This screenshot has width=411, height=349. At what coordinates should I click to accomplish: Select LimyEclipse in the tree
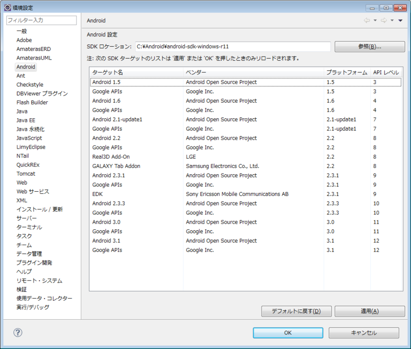click(x=31, y=147)
